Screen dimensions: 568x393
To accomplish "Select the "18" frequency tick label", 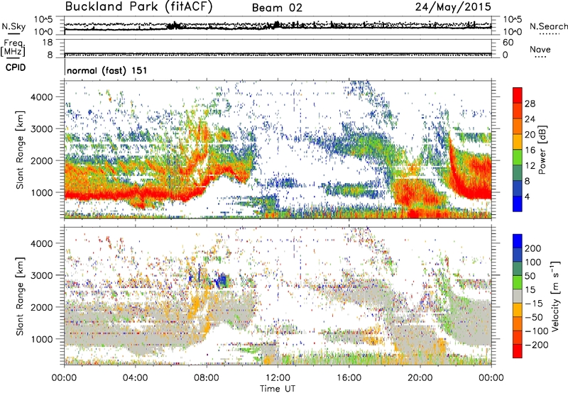I will 48,43.
